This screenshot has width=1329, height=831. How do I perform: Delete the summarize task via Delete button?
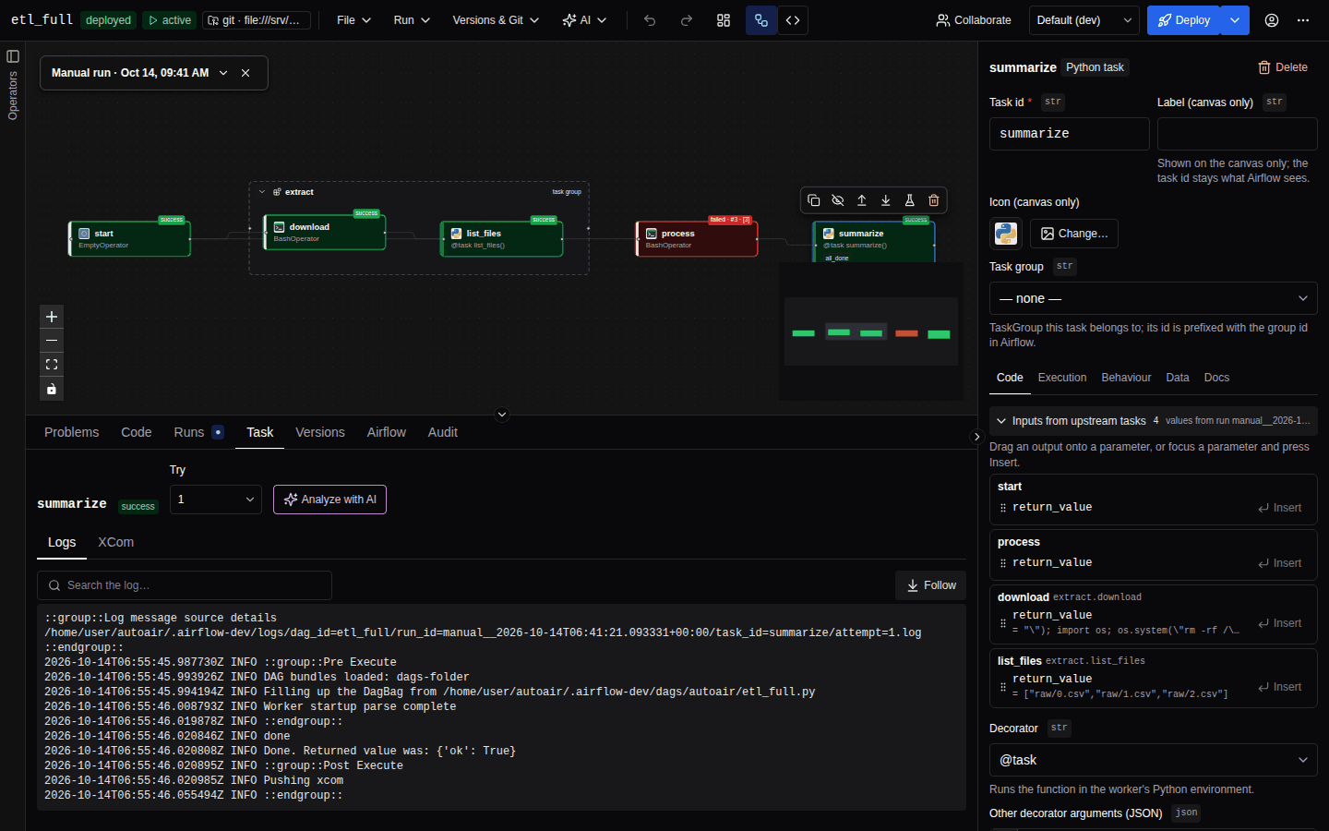click(x=1283, y=67)
